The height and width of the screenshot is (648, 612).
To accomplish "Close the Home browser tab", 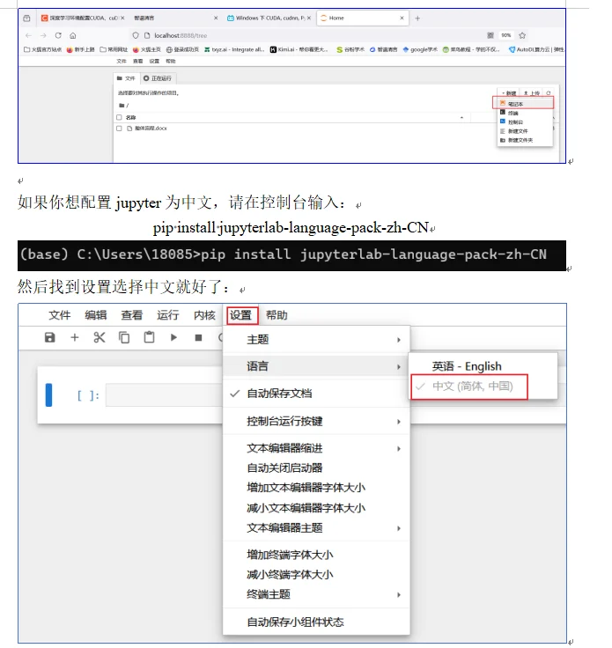I will tap(402, 18).
